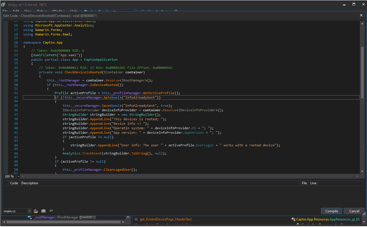367x227 pixels.
Task: Select _rootManager field in background tree
Action: pos(65,217)
